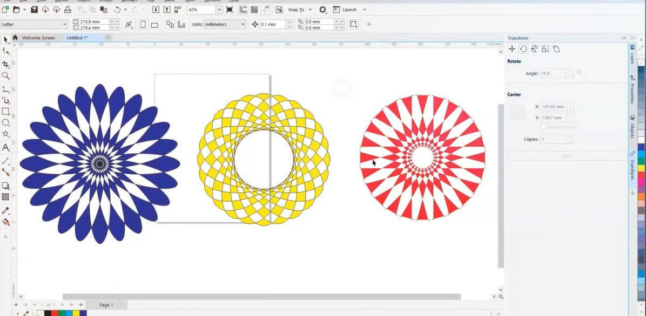The height and width of the screenshot is (316, 646).
Task: Collapse the Transform docker arrows
Action: pos(624,38)
